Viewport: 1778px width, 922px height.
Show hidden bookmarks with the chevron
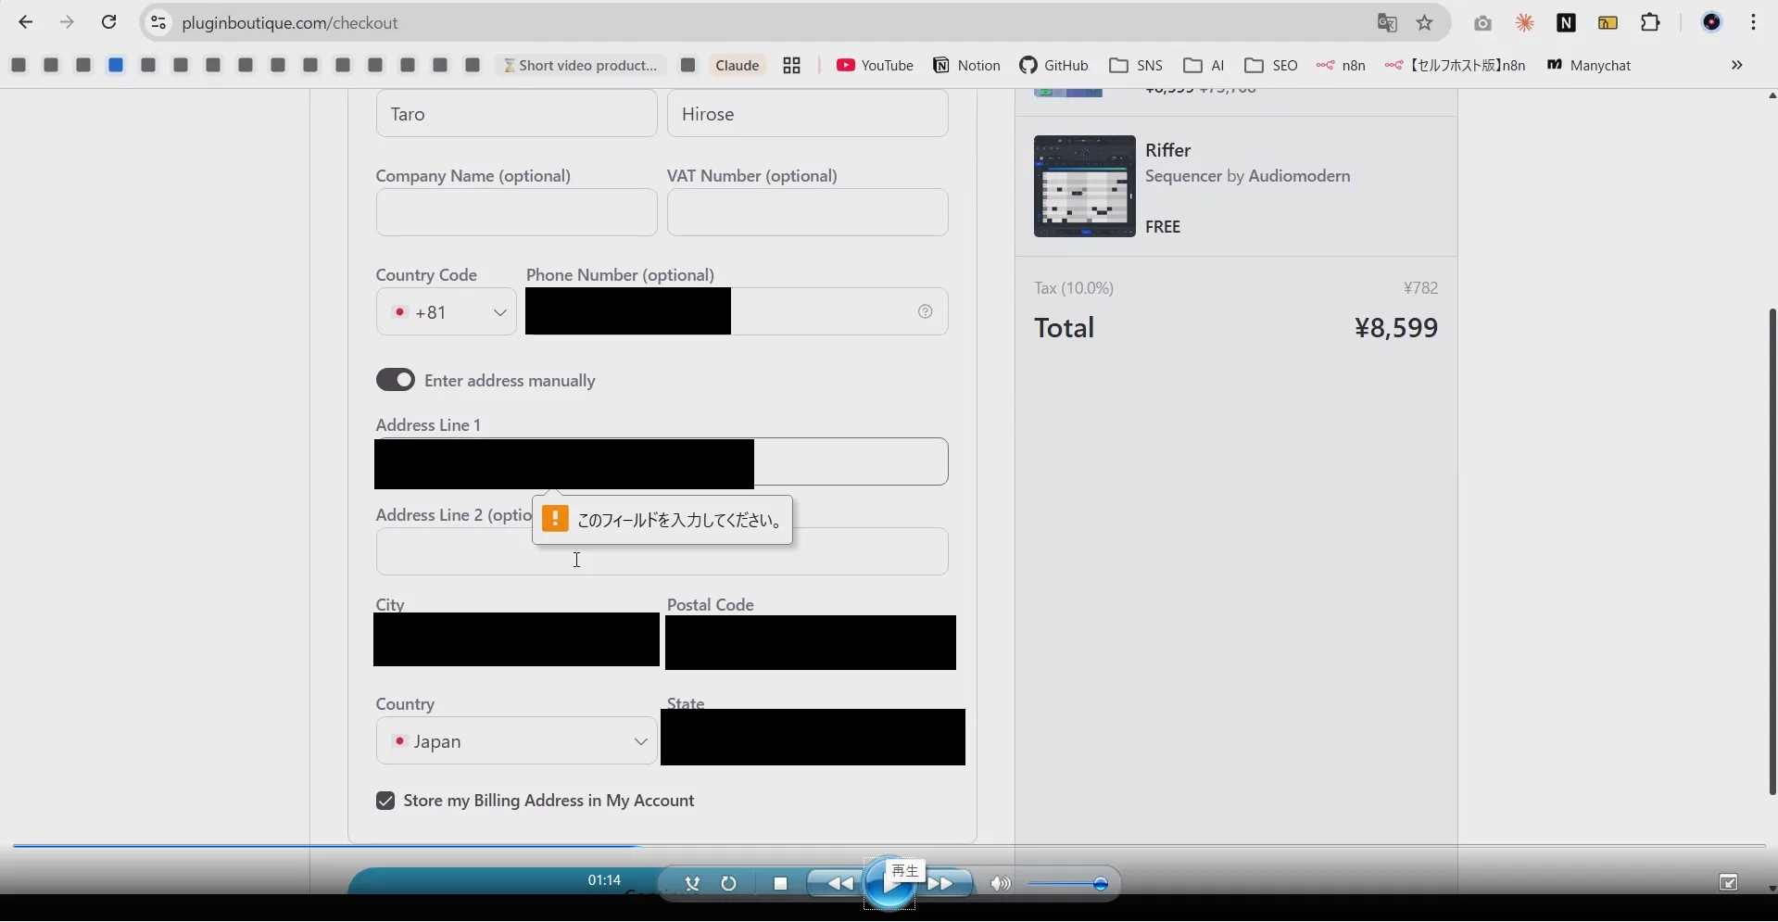click(x=1738, y=65)
